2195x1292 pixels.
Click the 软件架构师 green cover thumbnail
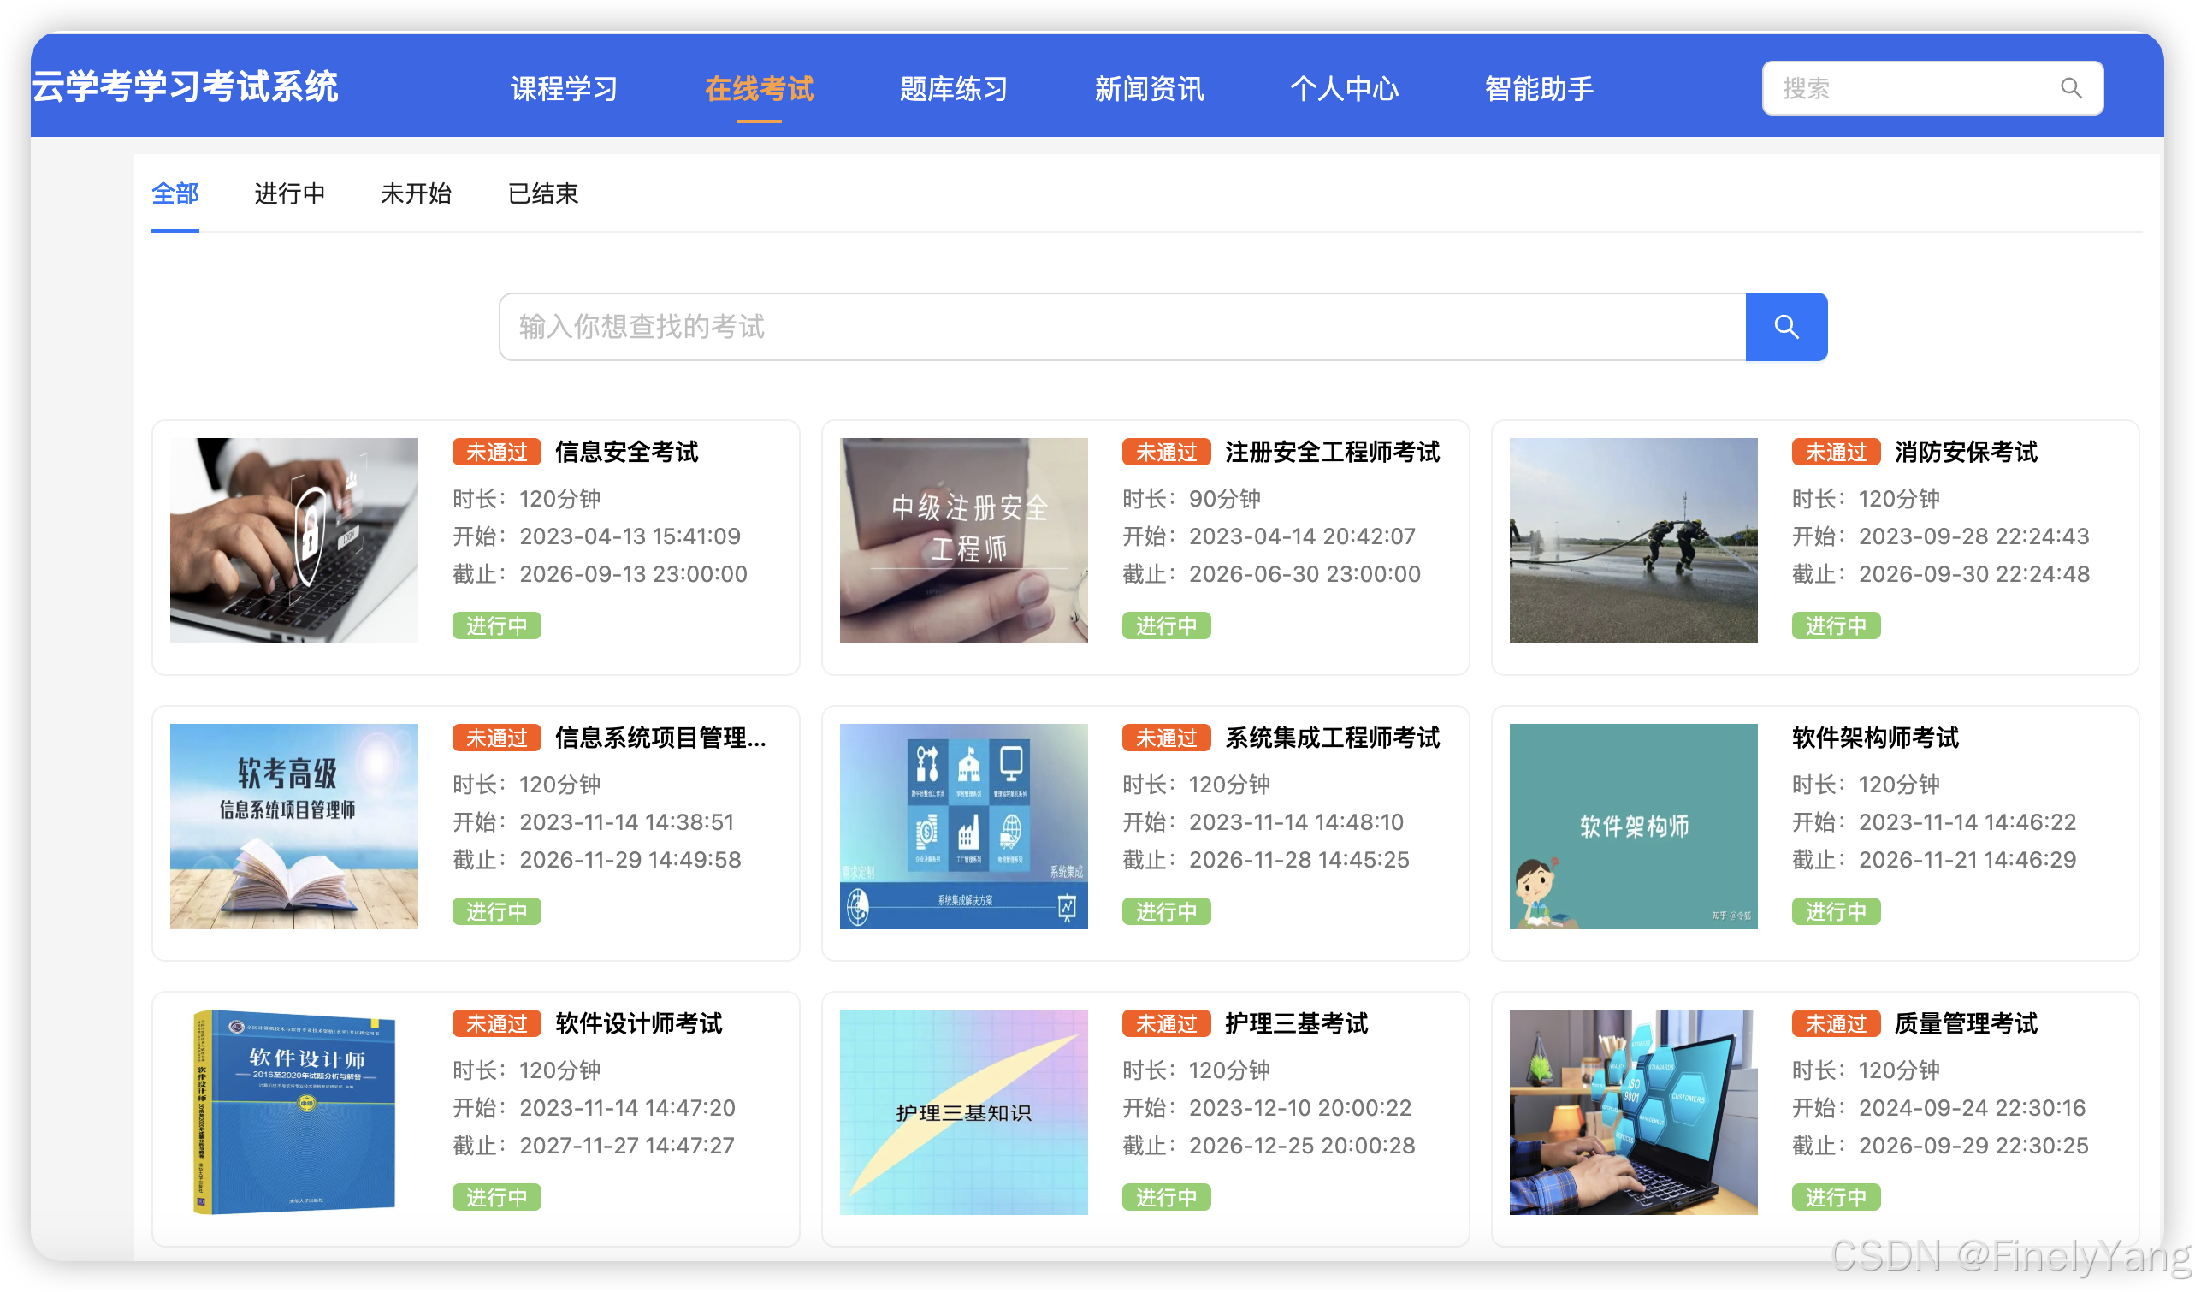click(1632, 826)
